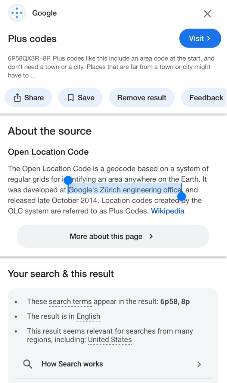Tap the underlined English language link
This screenshot has width=227, height=383.
88,316
